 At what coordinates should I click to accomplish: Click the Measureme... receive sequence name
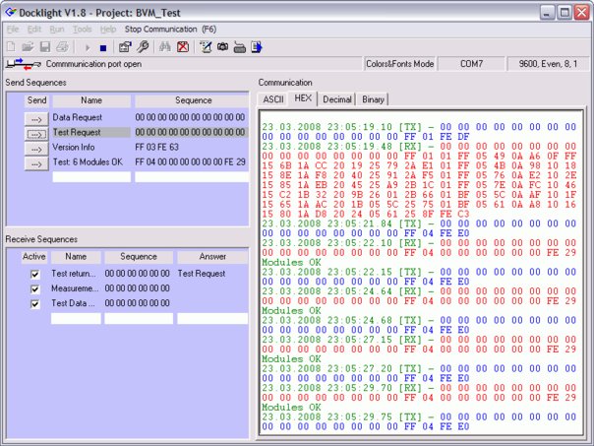pos(75,288)
